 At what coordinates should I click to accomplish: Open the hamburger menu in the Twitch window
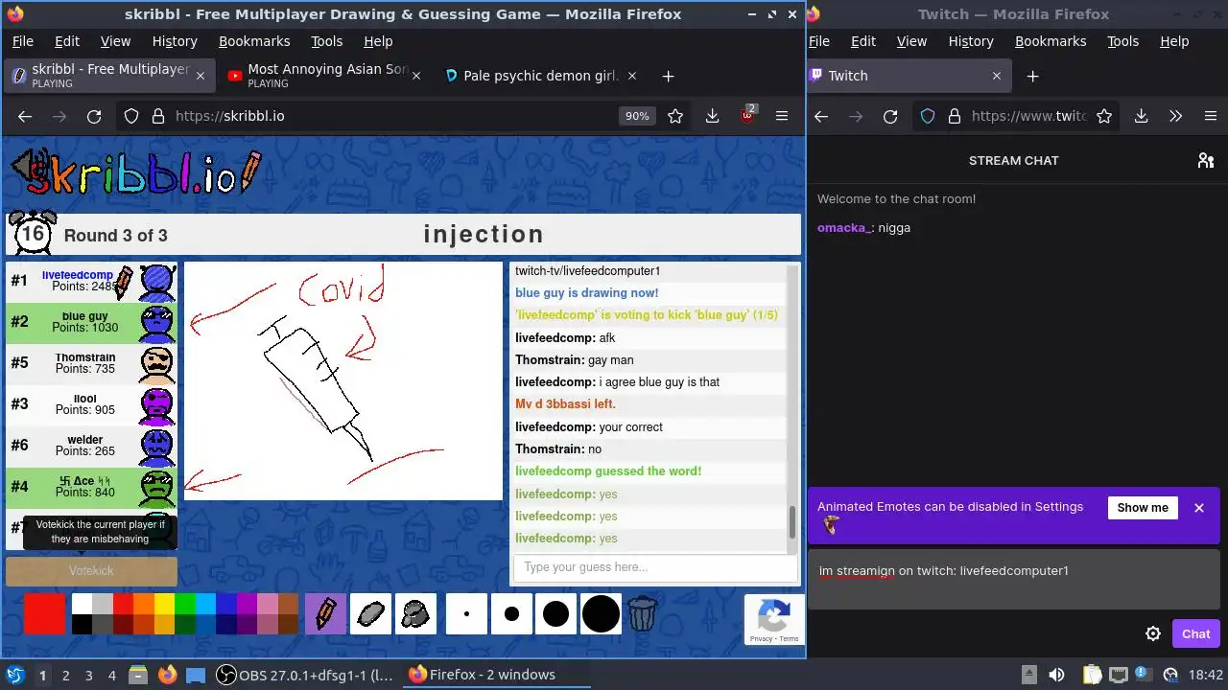(x=1210, y=116)
